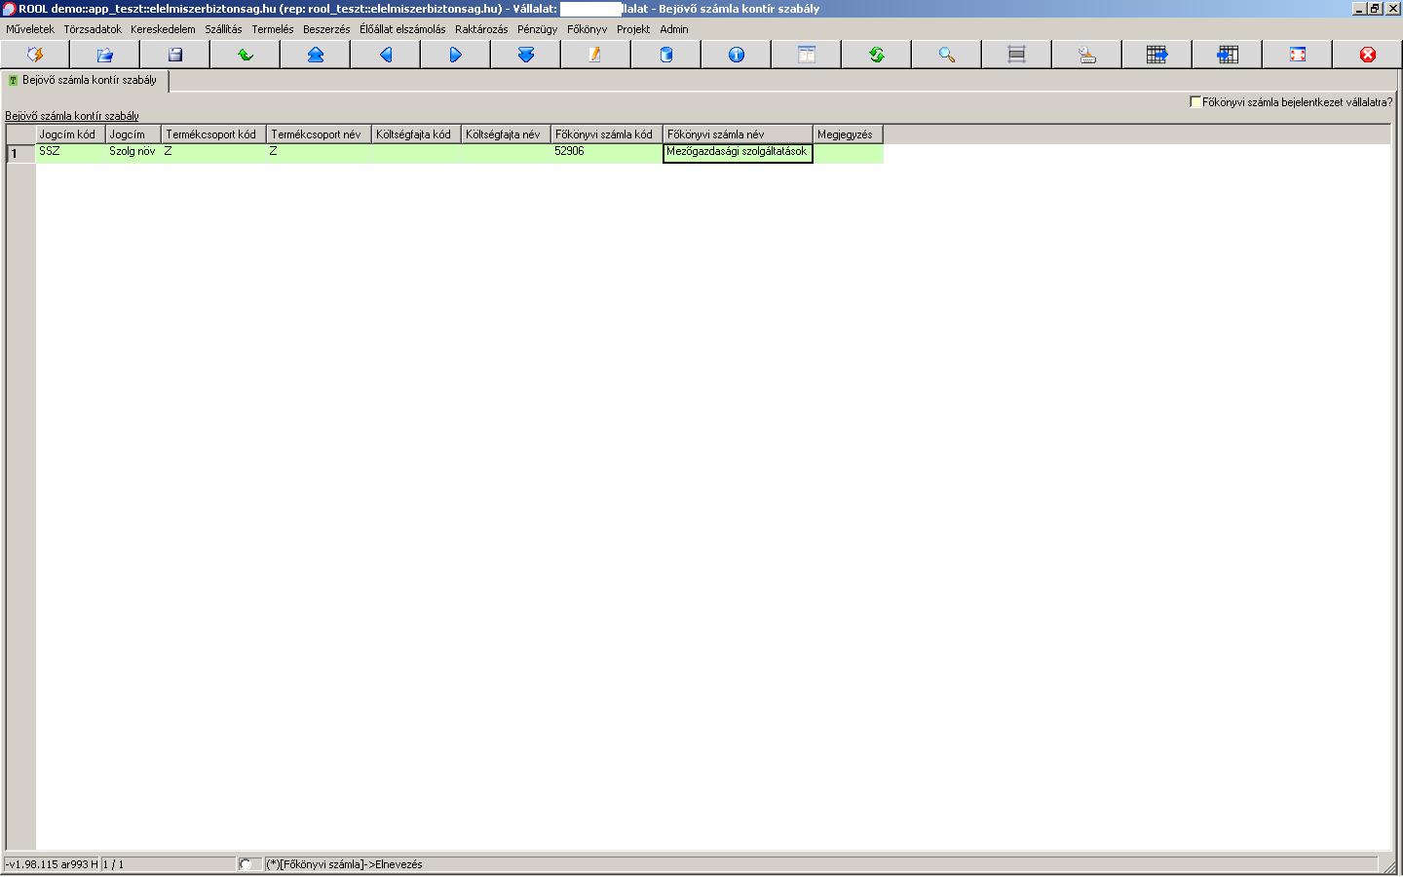Click the blue open folder icon
The image size is (1403, 877).
105,55
